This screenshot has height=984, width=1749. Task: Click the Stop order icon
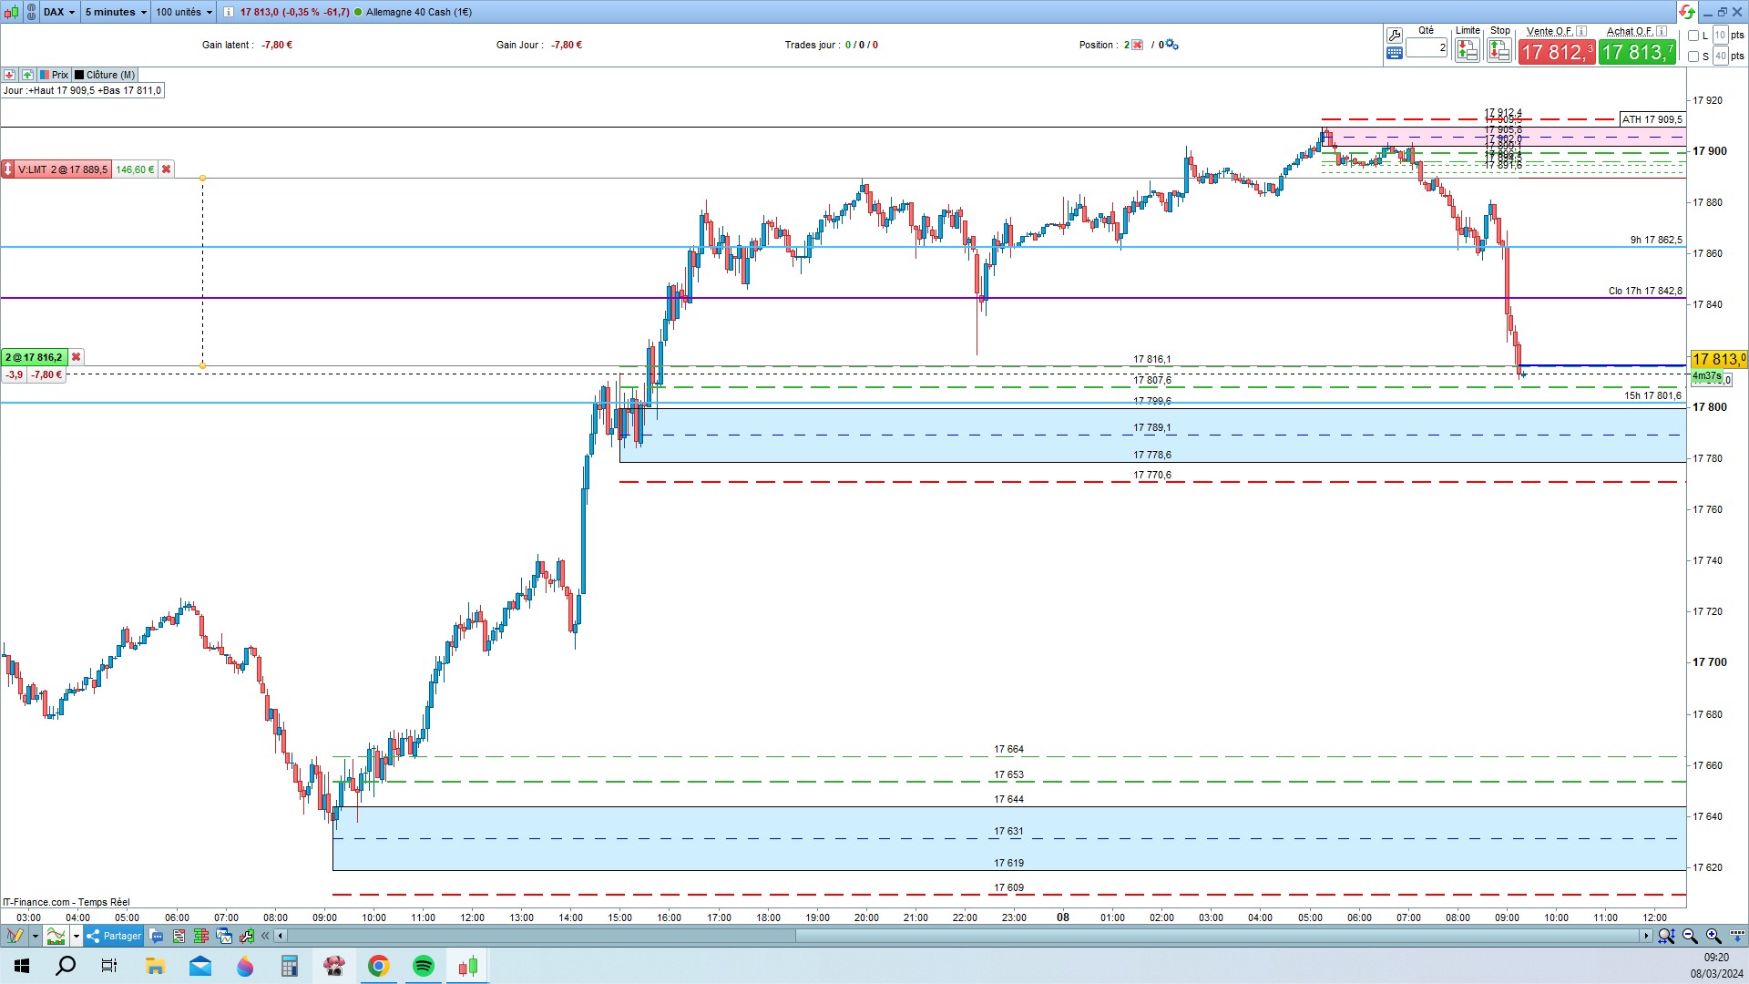(x=1498, y=51)
